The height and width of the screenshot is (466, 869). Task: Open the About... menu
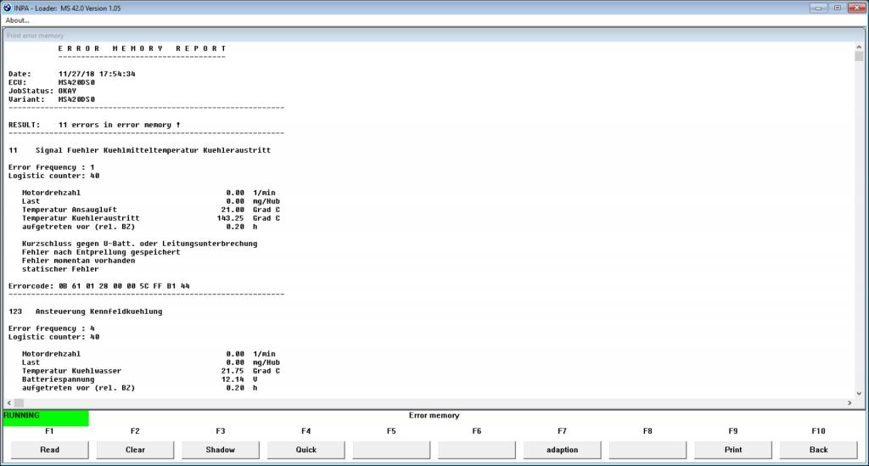18,20
